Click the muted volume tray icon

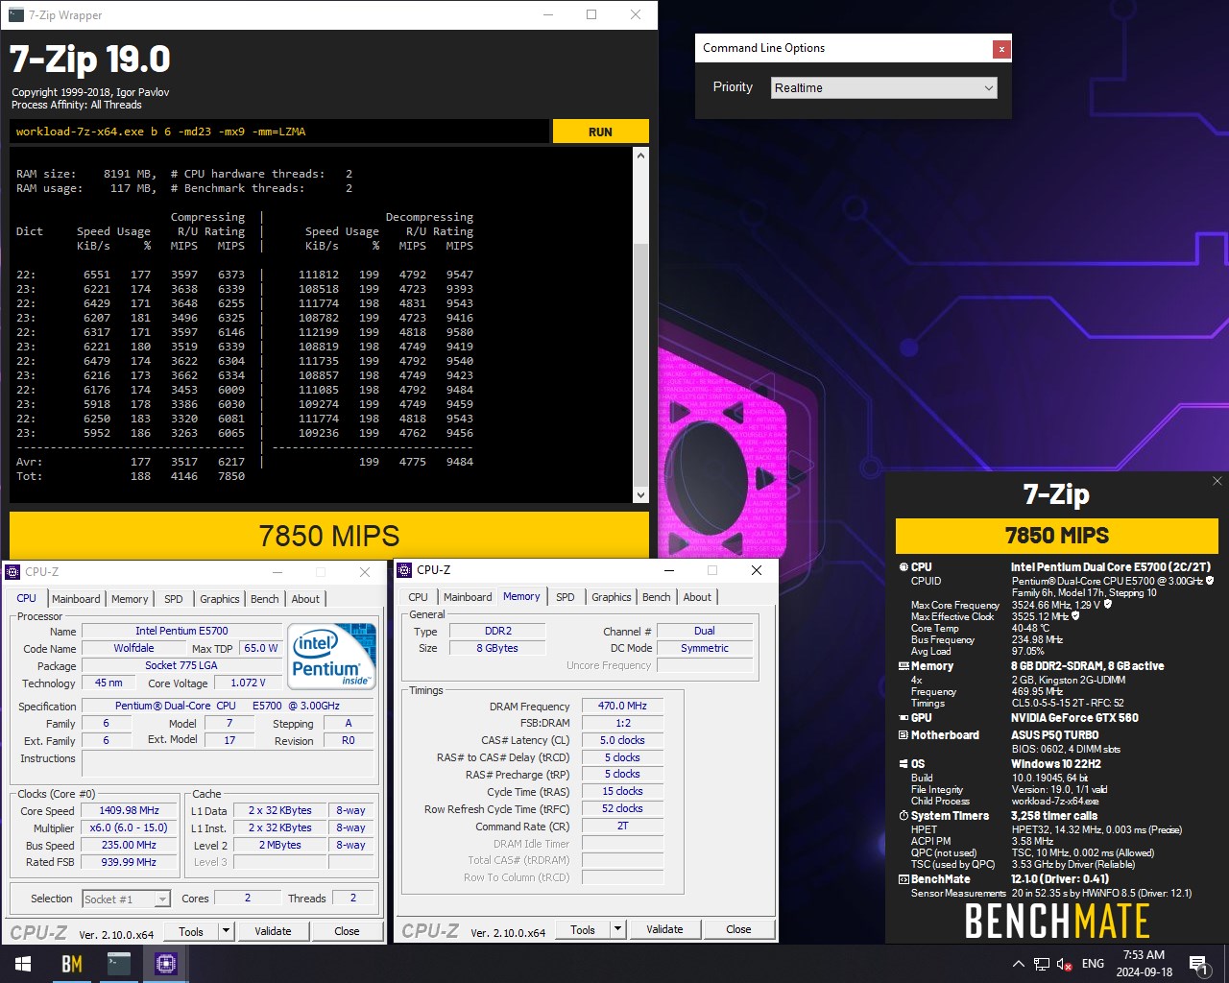pos(1065,964)
